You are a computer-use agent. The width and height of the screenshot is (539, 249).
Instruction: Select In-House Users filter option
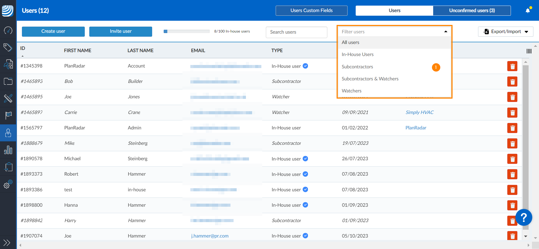click(394, 54)
